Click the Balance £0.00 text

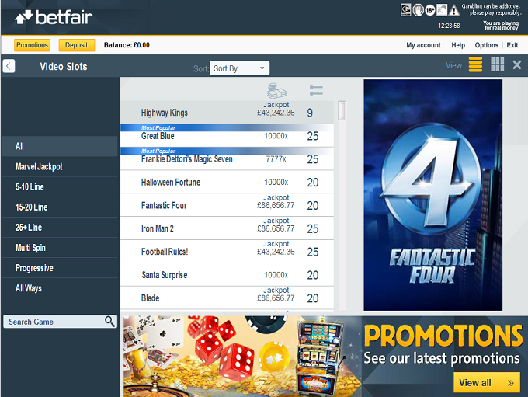[x=127, y=45]
